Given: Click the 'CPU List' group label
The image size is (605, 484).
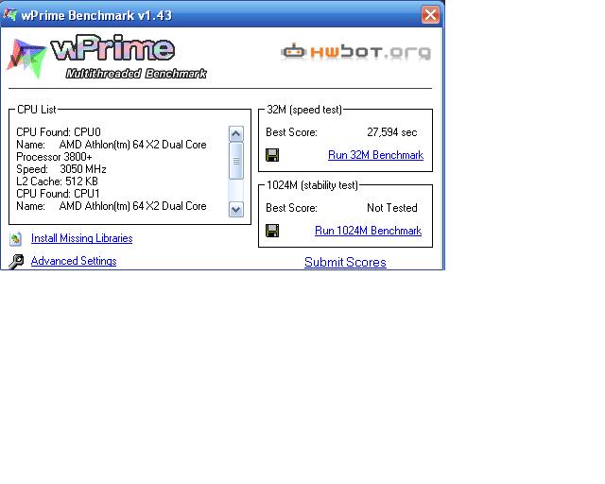Looking at the screenshot, I should [37, 110].
